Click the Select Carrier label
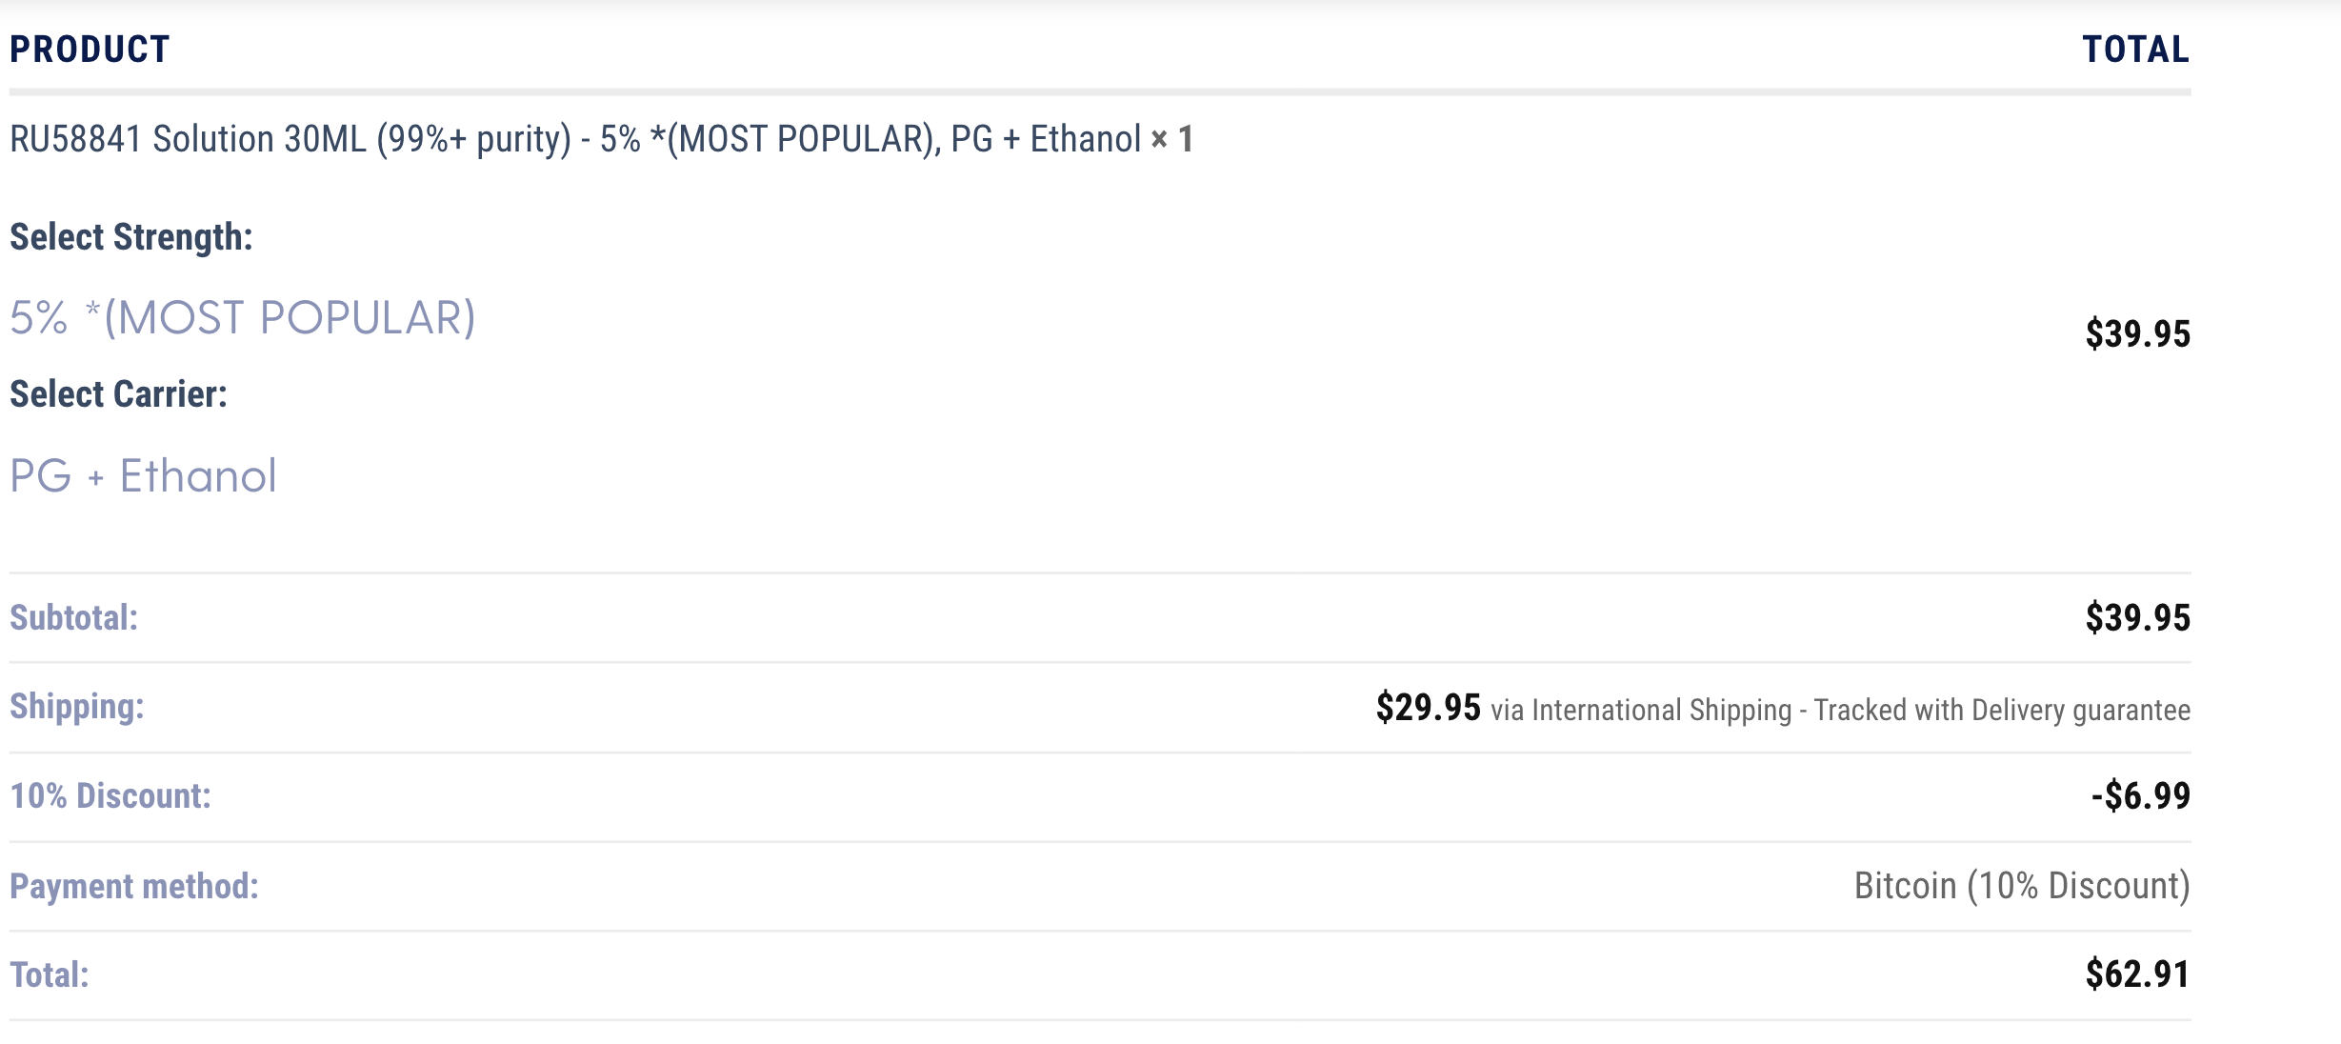 (x=118, y=394)
